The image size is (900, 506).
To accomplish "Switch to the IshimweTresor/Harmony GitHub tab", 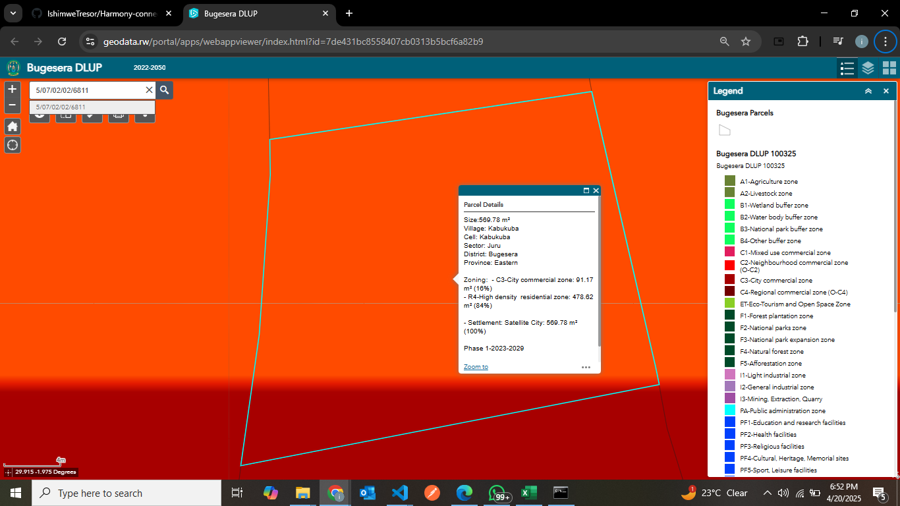I will pos(102,13).
